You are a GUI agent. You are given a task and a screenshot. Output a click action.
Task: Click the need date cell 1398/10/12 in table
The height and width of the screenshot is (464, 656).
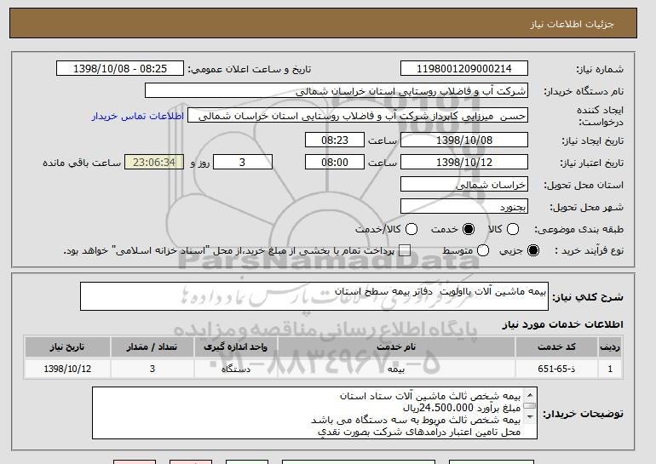[x=67, y=369]
